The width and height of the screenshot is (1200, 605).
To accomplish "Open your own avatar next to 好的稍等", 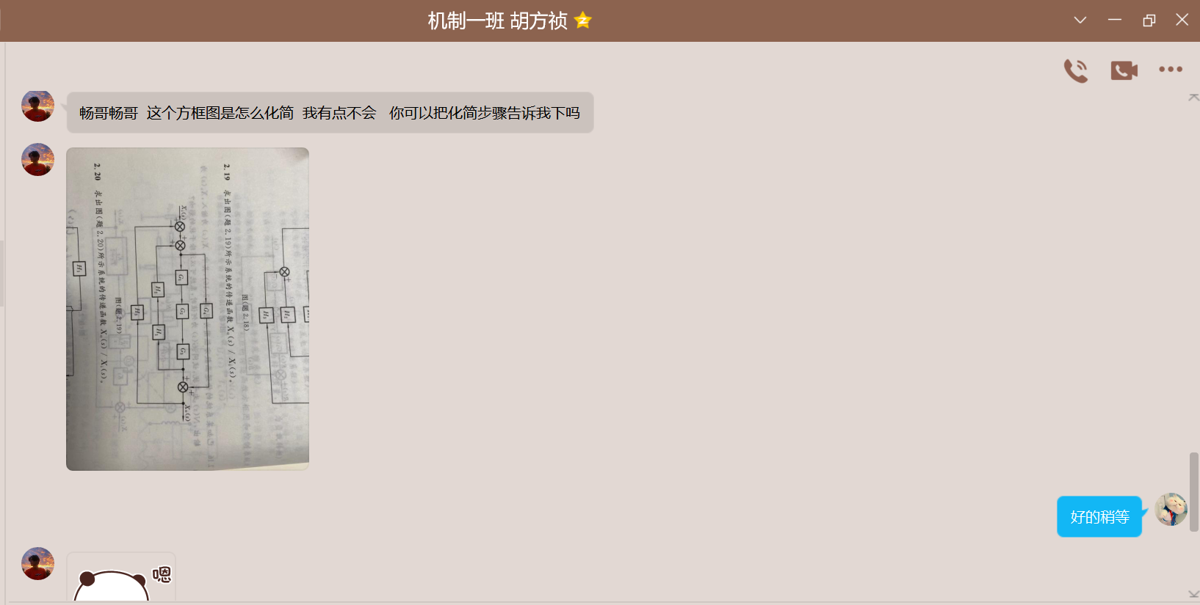I will [1171, 510].
